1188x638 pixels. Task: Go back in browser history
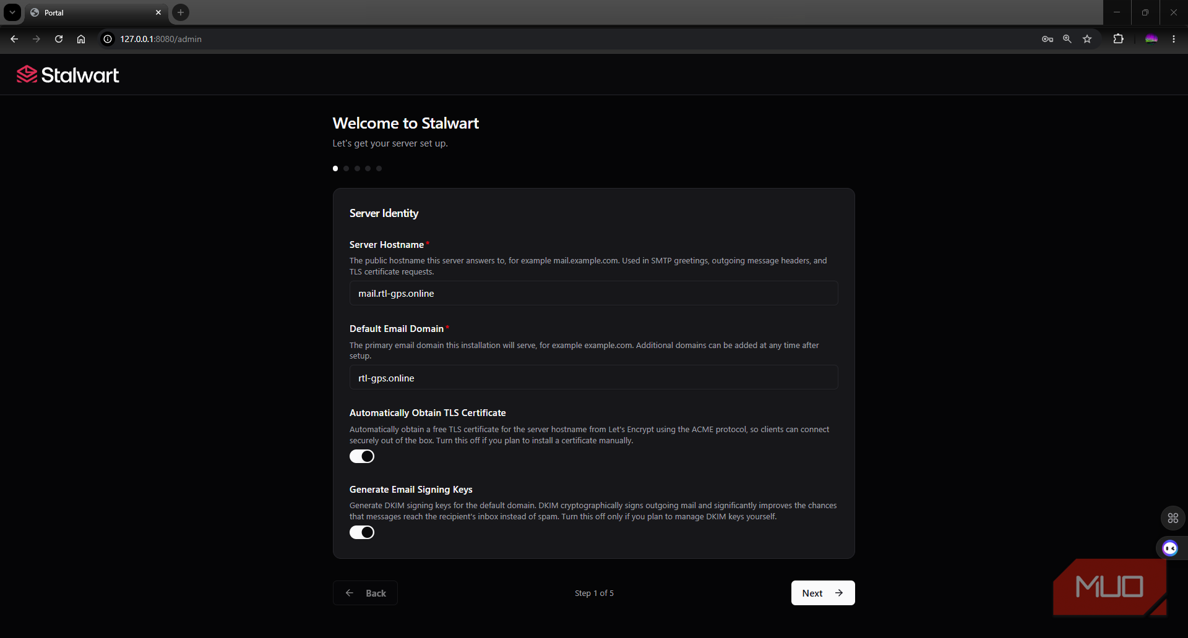(14, 39)
